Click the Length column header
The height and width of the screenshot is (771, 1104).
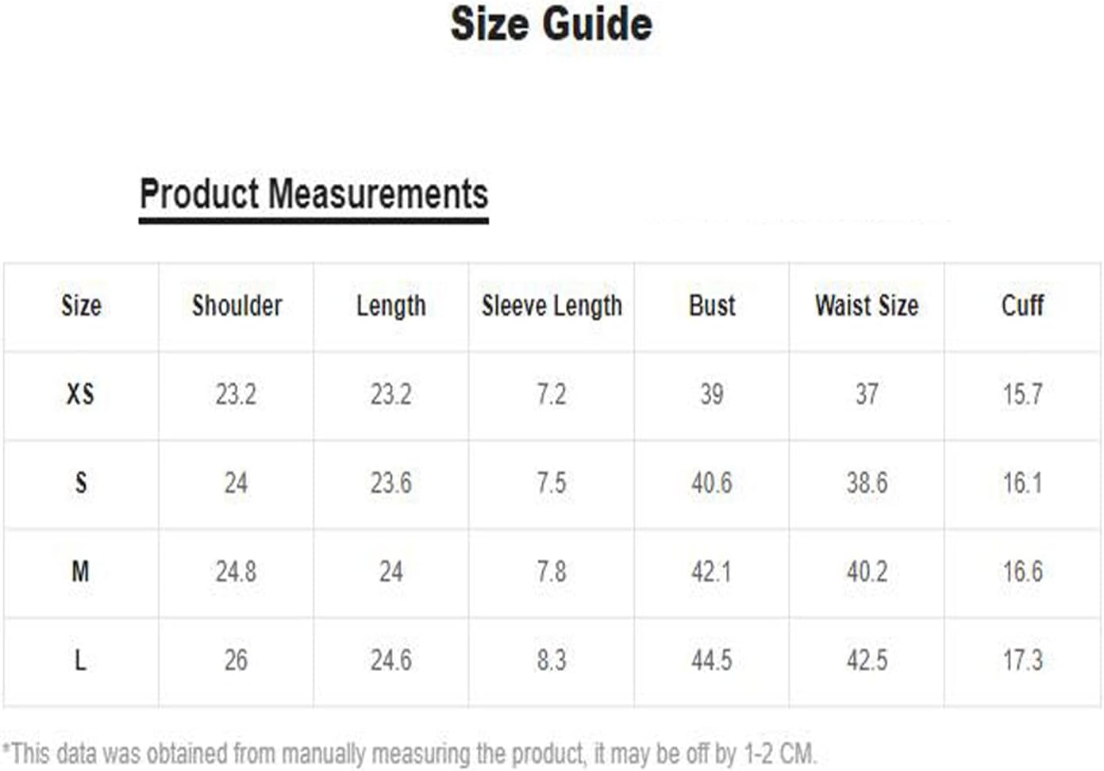(390, 306)
